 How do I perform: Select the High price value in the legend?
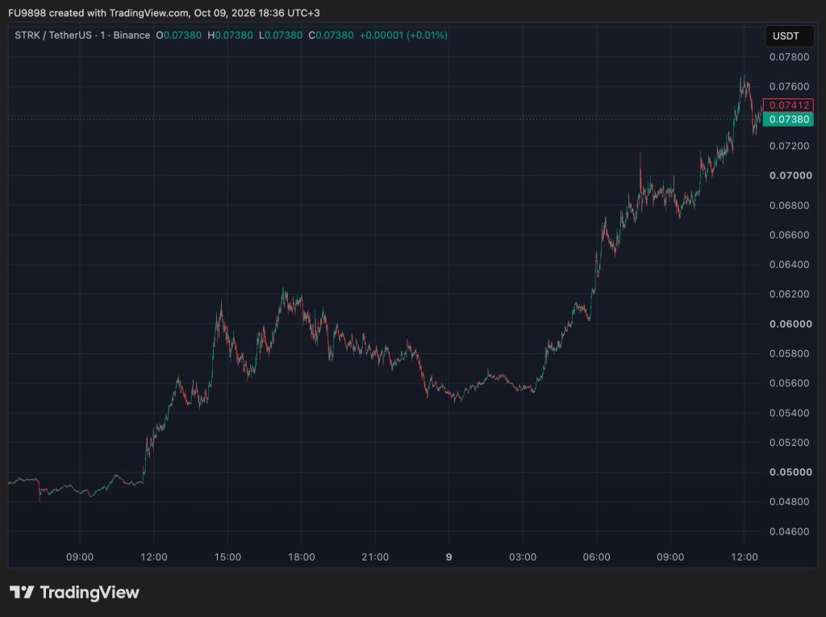pyautogui.click(x=233, y=35)
